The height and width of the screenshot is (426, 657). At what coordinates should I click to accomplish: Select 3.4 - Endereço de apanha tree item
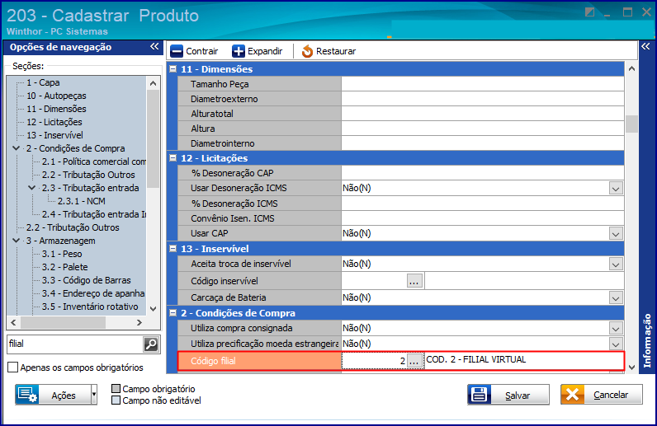(x=93, y=293)
